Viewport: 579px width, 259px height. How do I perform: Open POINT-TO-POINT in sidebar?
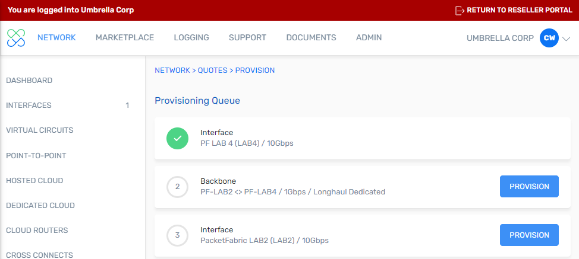tap(36, 156)
